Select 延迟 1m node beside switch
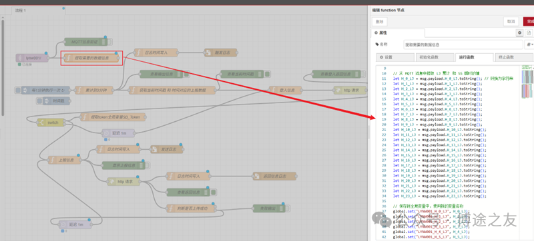Viewport: 534px width, 241px height. pos(119,133)
